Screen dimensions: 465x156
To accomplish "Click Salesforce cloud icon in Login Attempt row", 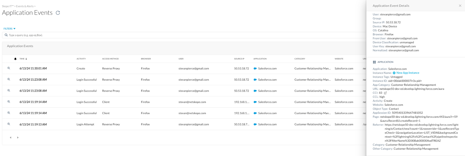I will point(255,124).
